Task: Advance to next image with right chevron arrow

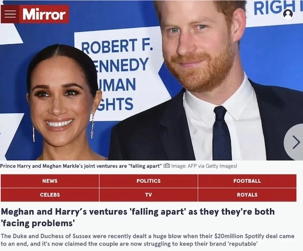Action: tap(295, 142)
